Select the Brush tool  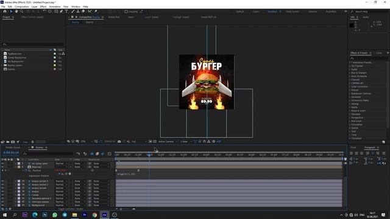pos(73,12)
